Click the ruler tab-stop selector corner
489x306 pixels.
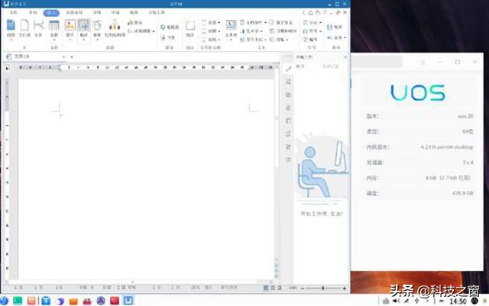pos(8,67)
